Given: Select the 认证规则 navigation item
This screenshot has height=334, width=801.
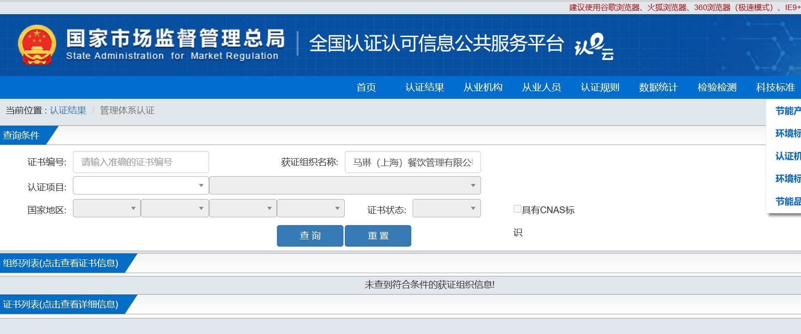Looking at the screenshot, I should tap(600, 87).
